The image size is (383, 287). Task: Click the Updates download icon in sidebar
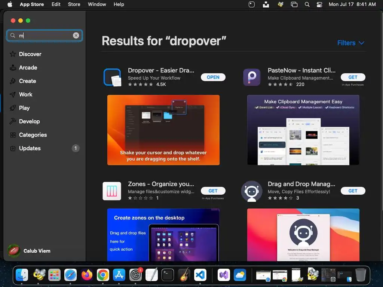coord(13,148)
